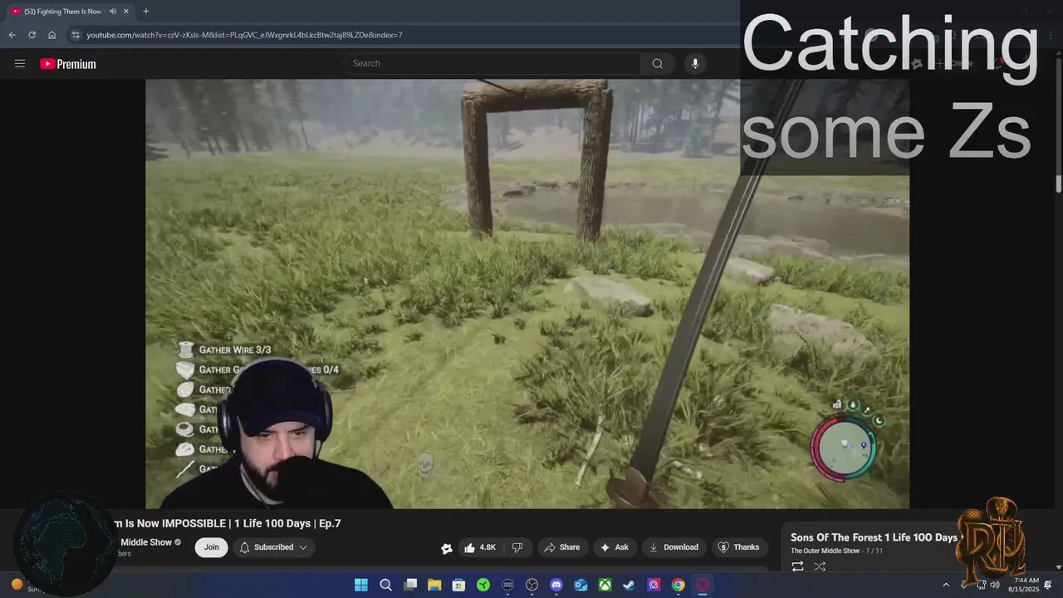Open the clock showing 7:44 AM

click(x=1026, y=585)
